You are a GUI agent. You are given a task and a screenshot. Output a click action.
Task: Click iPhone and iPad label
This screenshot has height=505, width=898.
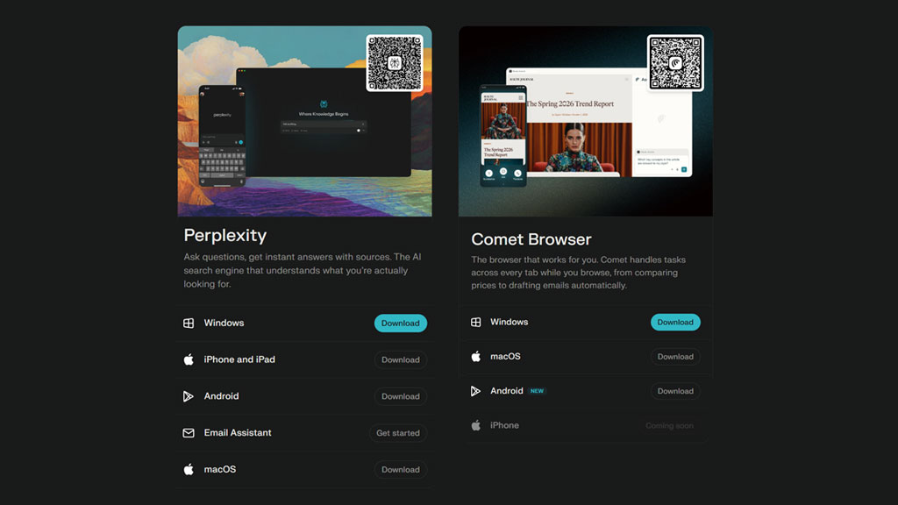coord(239,359)
